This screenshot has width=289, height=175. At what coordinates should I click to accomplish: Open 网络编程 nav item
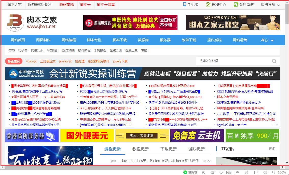pyautogui.click(x=69, y=40)
